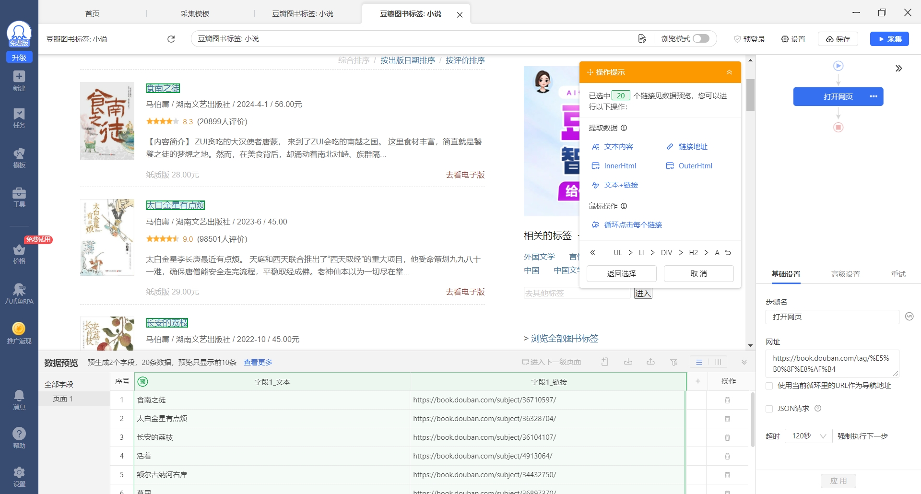The image size is (921, 494).
Task: Choose 链接地址 extraction option
Action: pos(687,147)
